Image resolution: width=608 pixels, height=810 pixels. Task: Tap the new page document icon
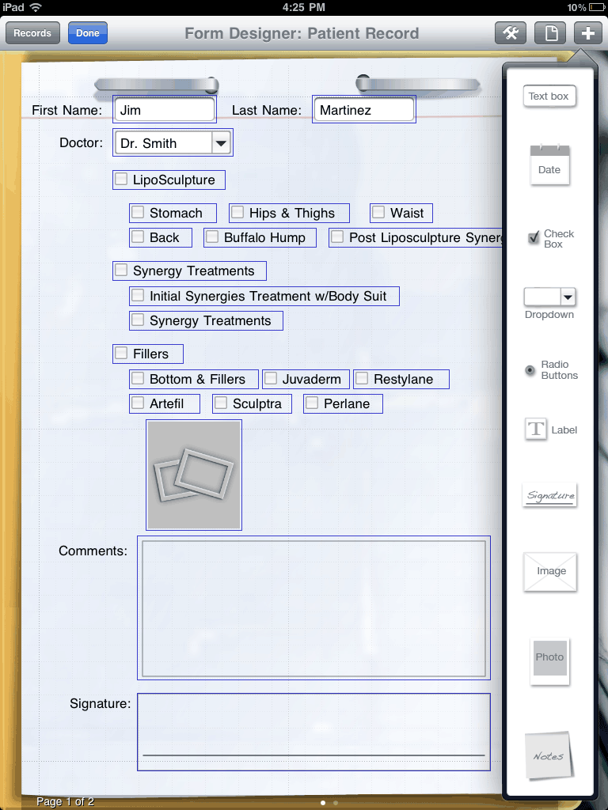(x=550, y=33)
